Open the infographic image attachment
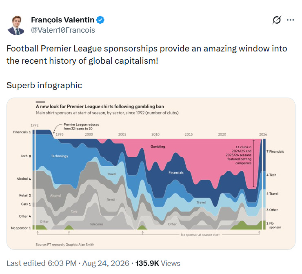Viewport: 302px width, 274px height. 151,174
